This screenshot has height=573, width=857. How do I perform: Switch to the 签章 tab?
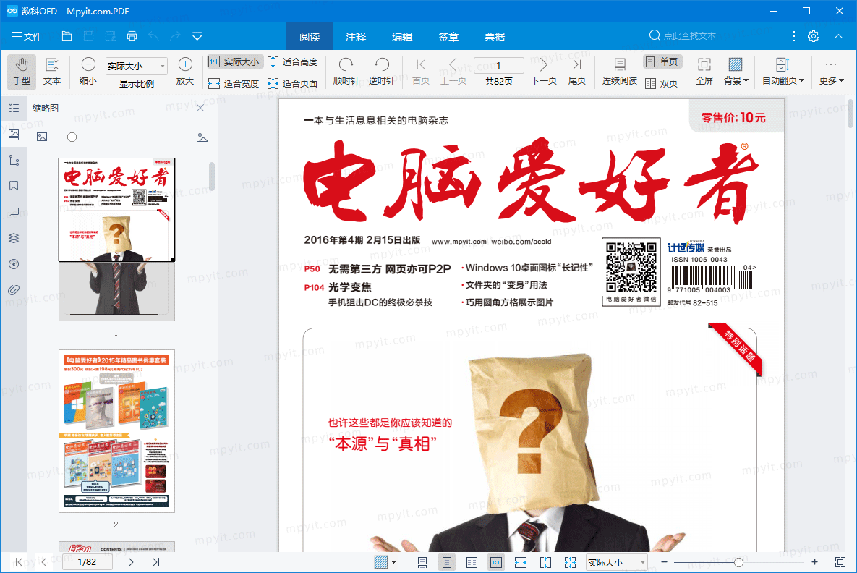(x=448, y=37)
